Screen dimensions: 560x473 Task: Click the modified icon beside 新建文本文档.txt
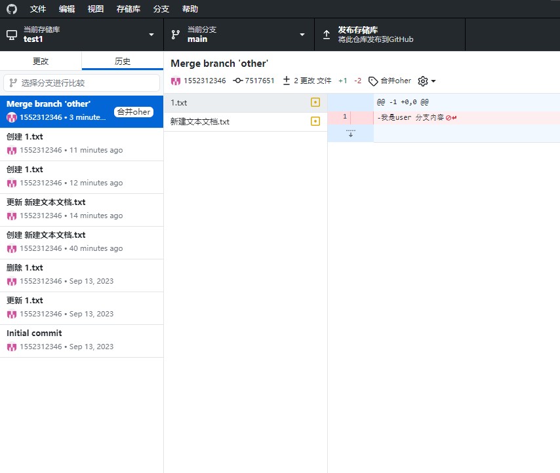[315, 122]
